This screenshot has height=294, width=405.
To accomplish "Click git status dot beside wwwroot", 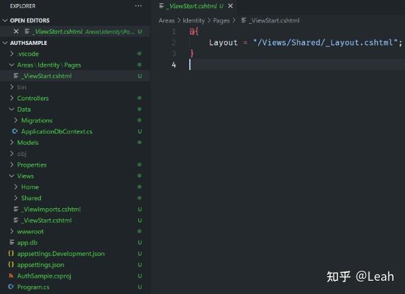I will 140,231.
